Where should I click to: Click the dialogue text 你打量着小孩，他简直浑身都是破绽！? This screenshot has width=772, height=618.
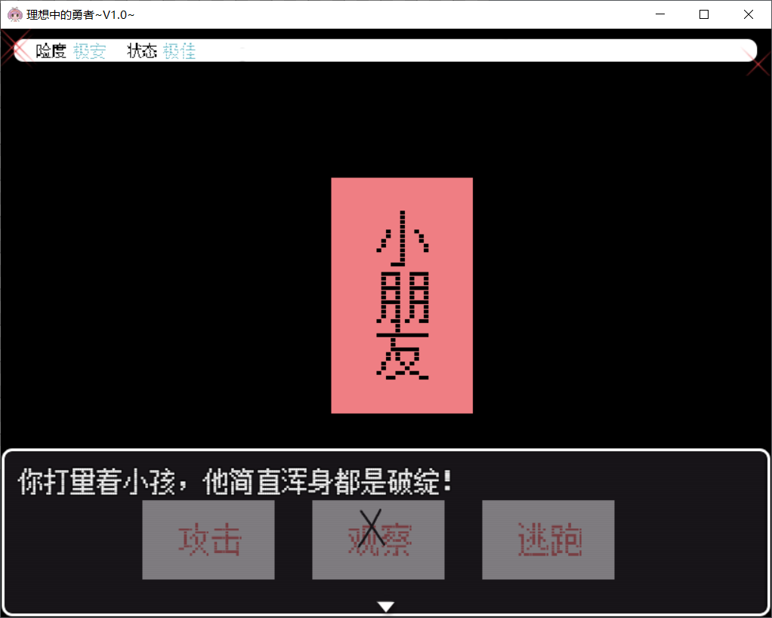click(235, 482)
